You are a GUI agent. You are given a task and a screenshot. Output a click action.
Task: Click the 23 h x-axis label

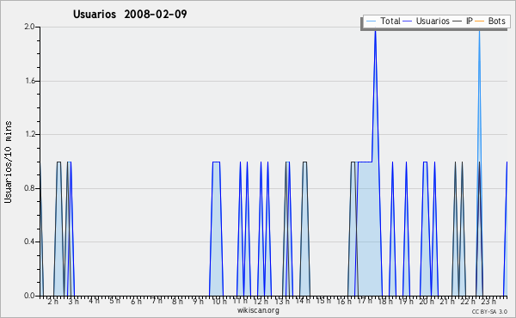(x=489, y=302)
